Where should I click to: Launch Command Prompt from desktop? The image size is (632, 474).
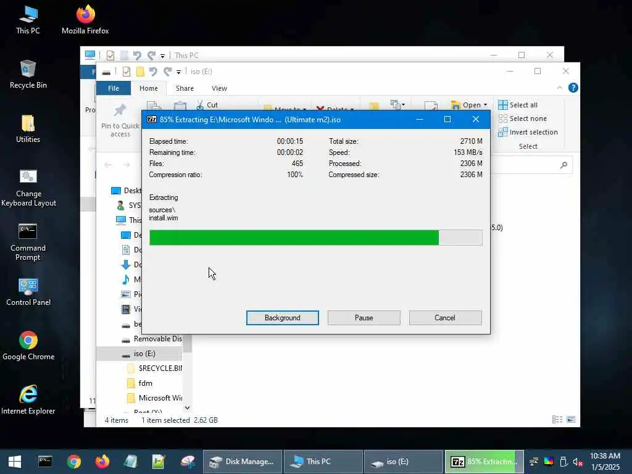(x=28, y=242)
